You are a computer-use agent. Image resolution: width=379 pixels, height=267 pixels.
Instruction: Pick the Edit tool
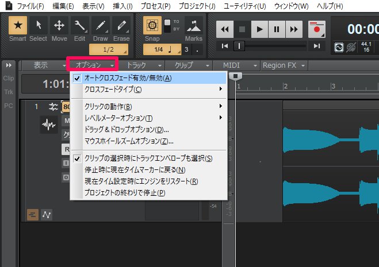[79, 26]
